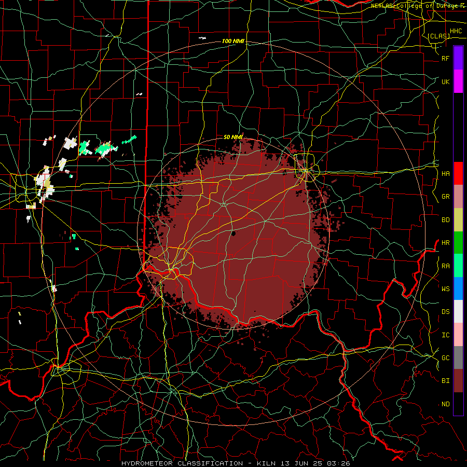Screen dimensions: 467x467
Task: Click the HHC product label
Action: tap(456, 31)
